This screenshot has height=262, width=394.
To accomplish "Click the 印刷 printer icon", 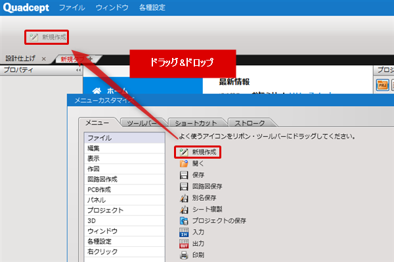I will tap(184, 255).
